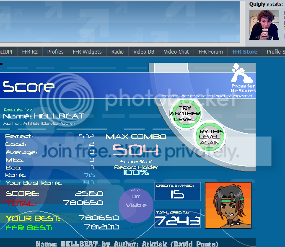Open Video Chat from the navigation bar
This screenshot has width=285, height=247.
coord(176,52)
